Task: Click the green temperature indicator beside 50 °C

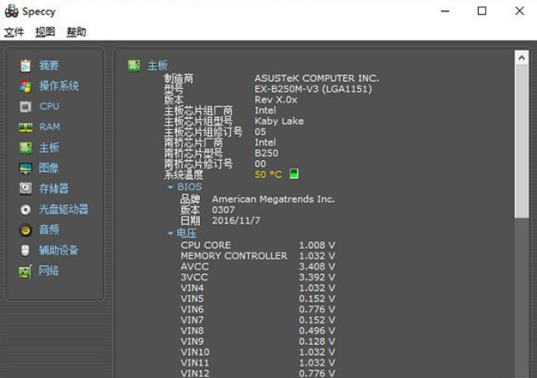Action: pos(294,174)
